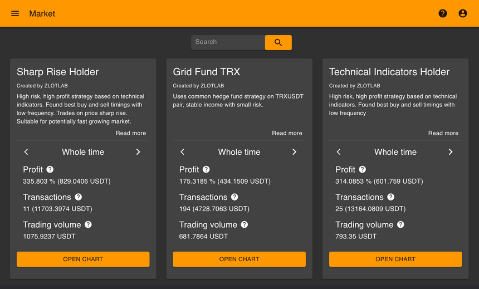Viewport: 479px width, 289px height.
Task: Focus the Search input field
Action: tap(228, 42)
